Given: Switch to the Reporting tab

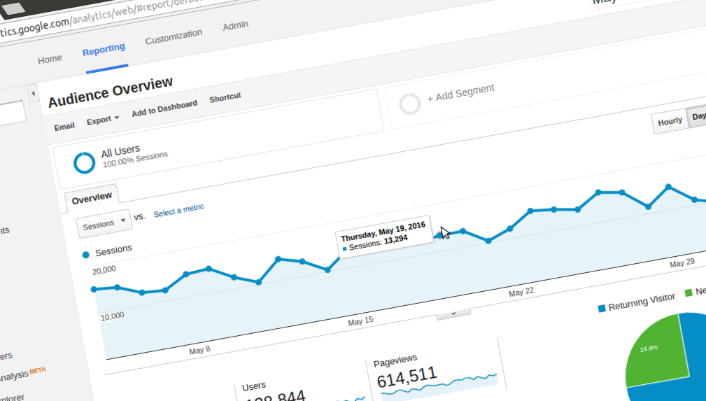Looking at the screenshot, I should point(104,50).
